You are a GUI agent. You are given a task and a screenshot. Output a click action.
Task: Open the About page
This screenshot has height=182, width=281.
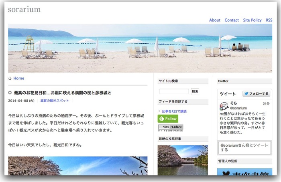point(215,20)
